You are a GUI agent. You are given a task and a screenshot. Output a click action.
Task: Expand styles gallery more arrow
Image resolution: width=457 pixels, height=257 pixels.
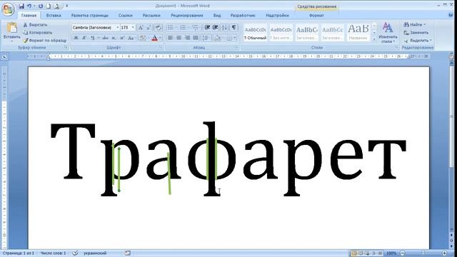point(374,39)
